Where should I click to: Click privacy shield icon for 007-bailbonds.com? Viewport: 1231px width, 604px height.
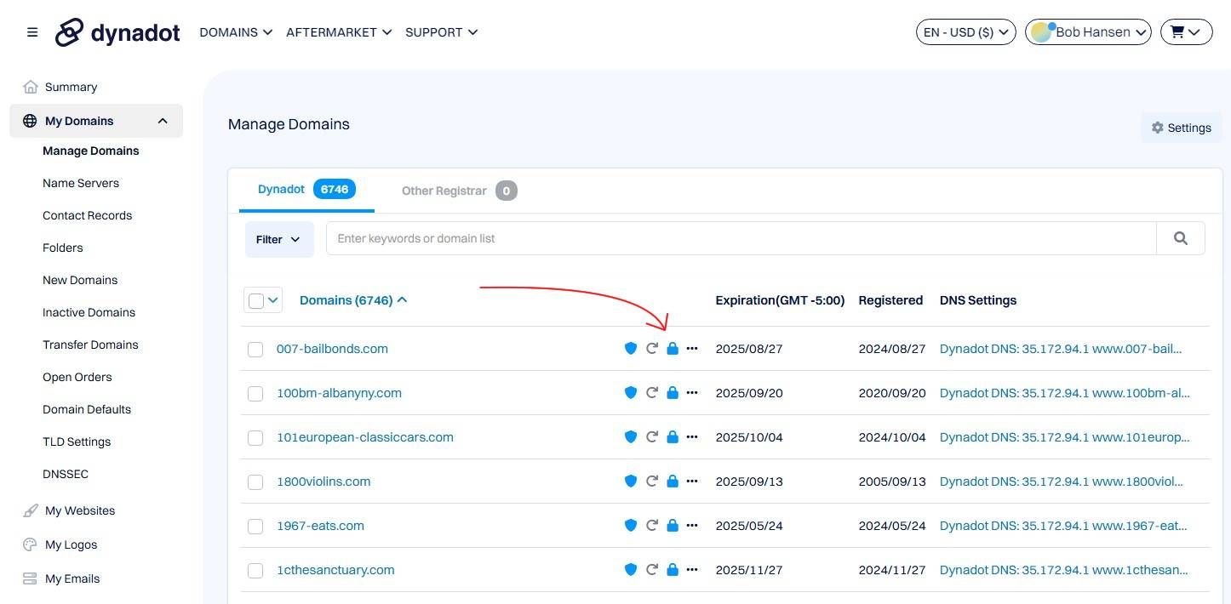[631, 349]
